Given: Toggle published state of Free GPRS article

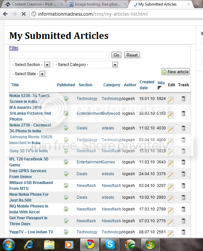Looking at the screenshot, I should (x=66, y=174).
